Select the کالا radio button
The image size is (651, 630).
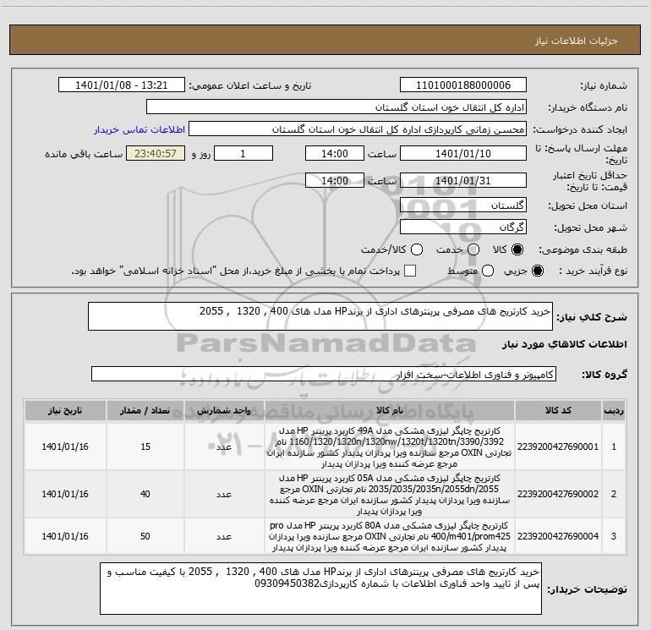tap(517, 249)
